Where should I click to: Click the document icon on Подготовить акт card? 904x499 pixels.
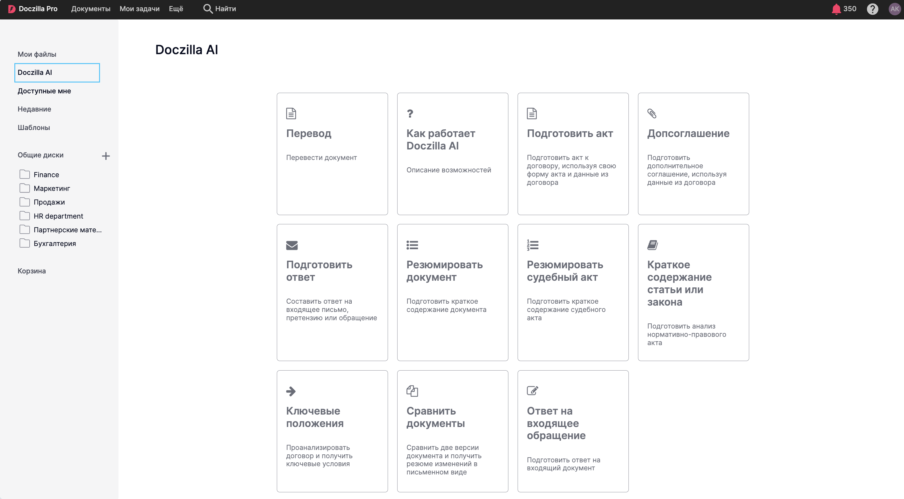pos(532,113)
